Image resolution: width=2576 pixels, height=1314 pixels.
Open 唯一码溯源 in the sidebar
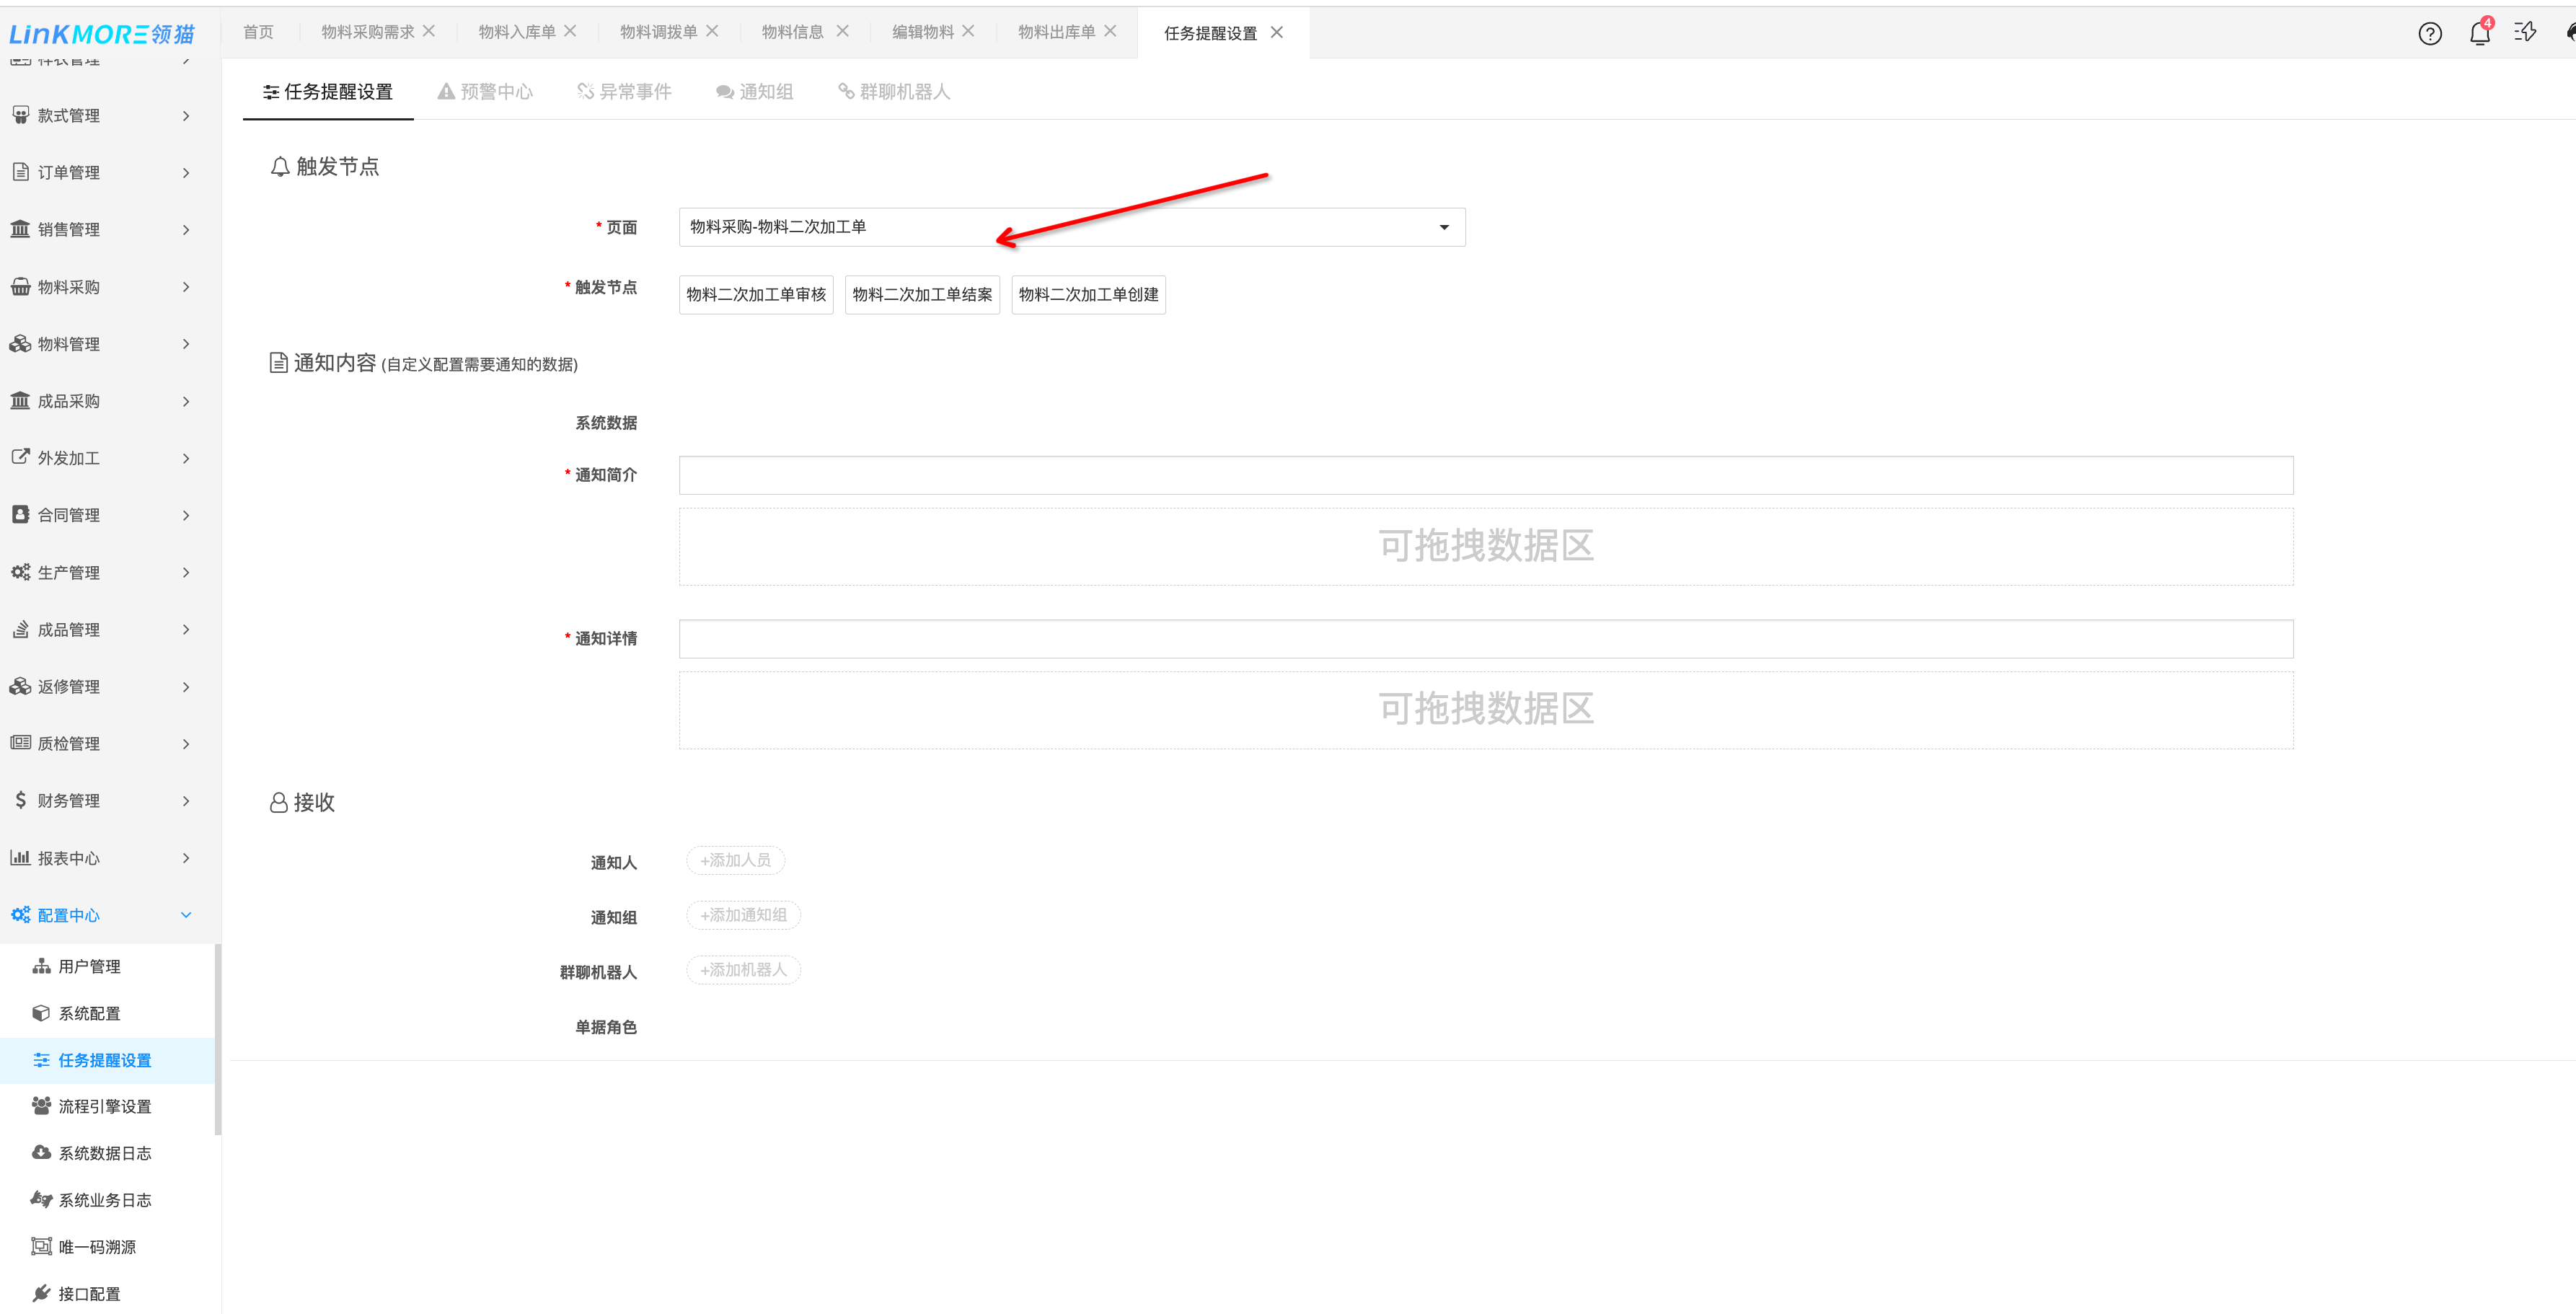coord(96,1247)
